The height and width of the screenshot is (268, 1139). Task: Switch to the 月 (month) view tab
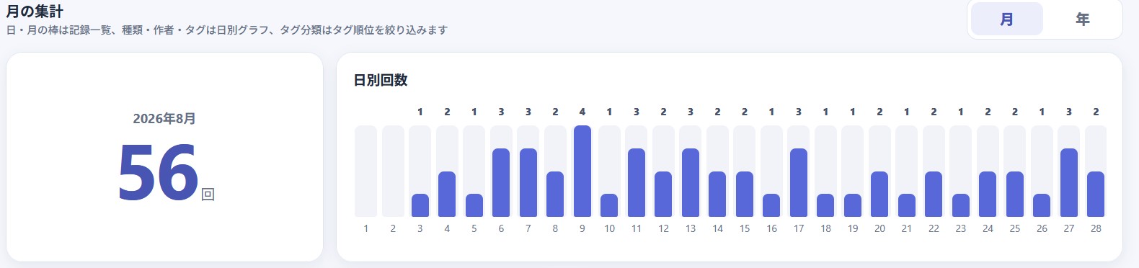(1006, 19)
